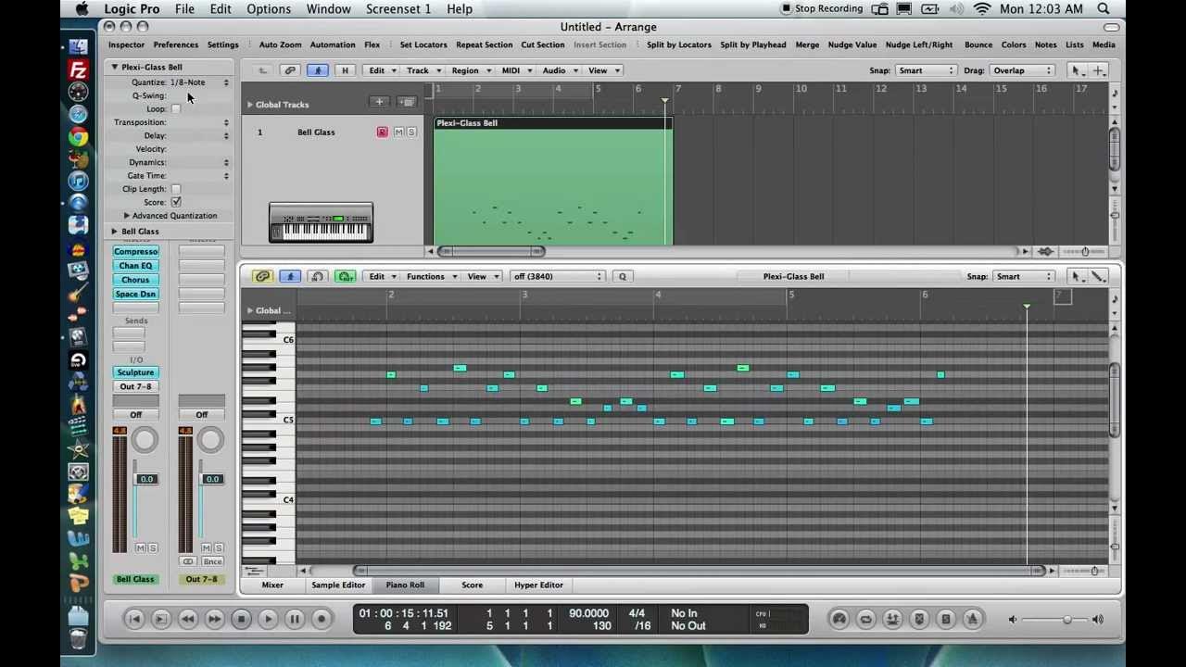
Task: Mute the Bell Glass channel strip
Action: pyautogui.click(x=141, y=547)
